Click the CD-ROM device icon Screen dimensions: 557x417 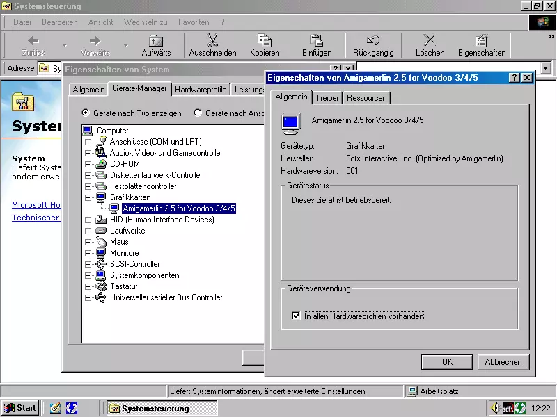pos(101,164)
